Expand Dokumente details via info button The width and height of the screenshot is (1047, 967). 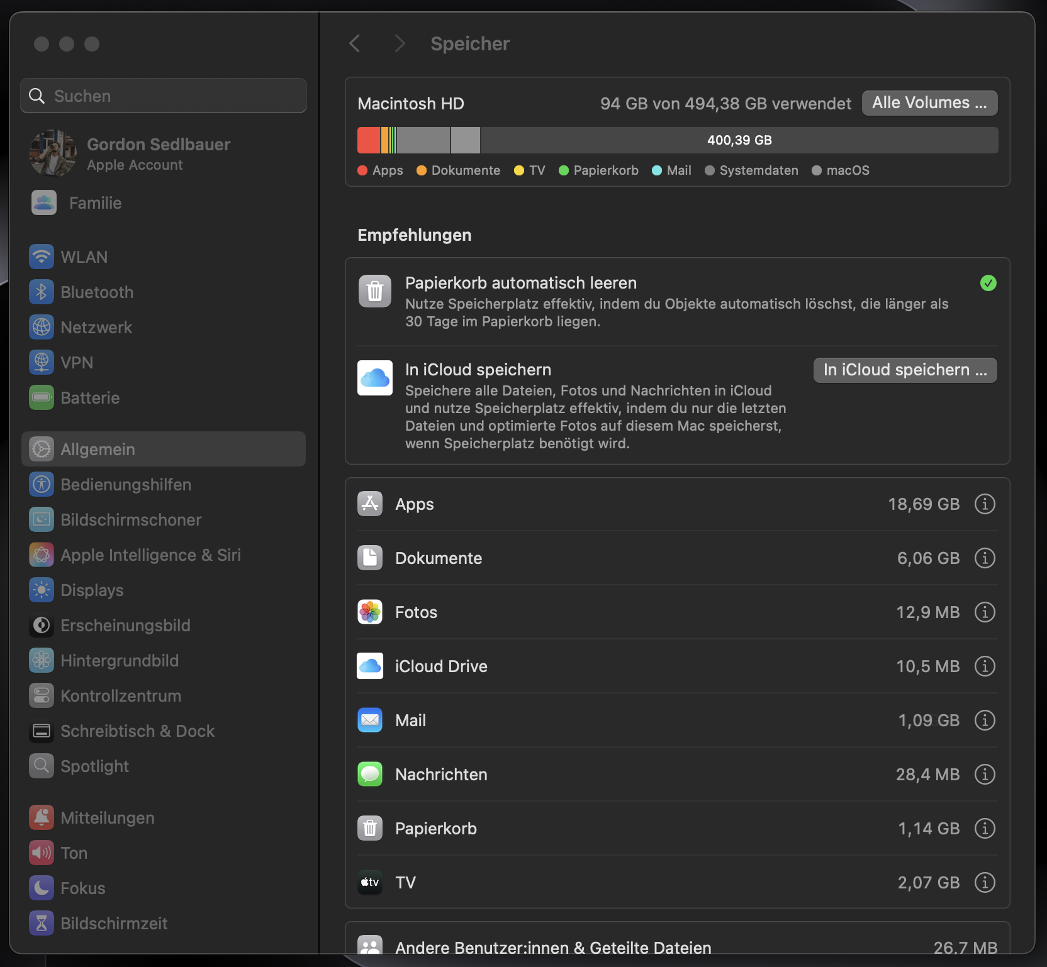coord(985,558)
